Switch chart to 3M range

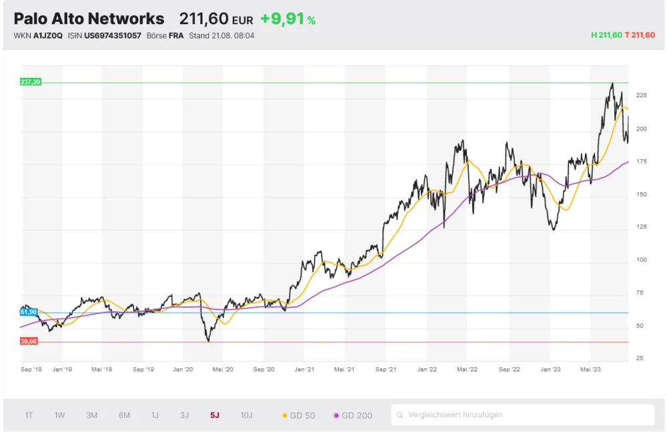[92, 415]
